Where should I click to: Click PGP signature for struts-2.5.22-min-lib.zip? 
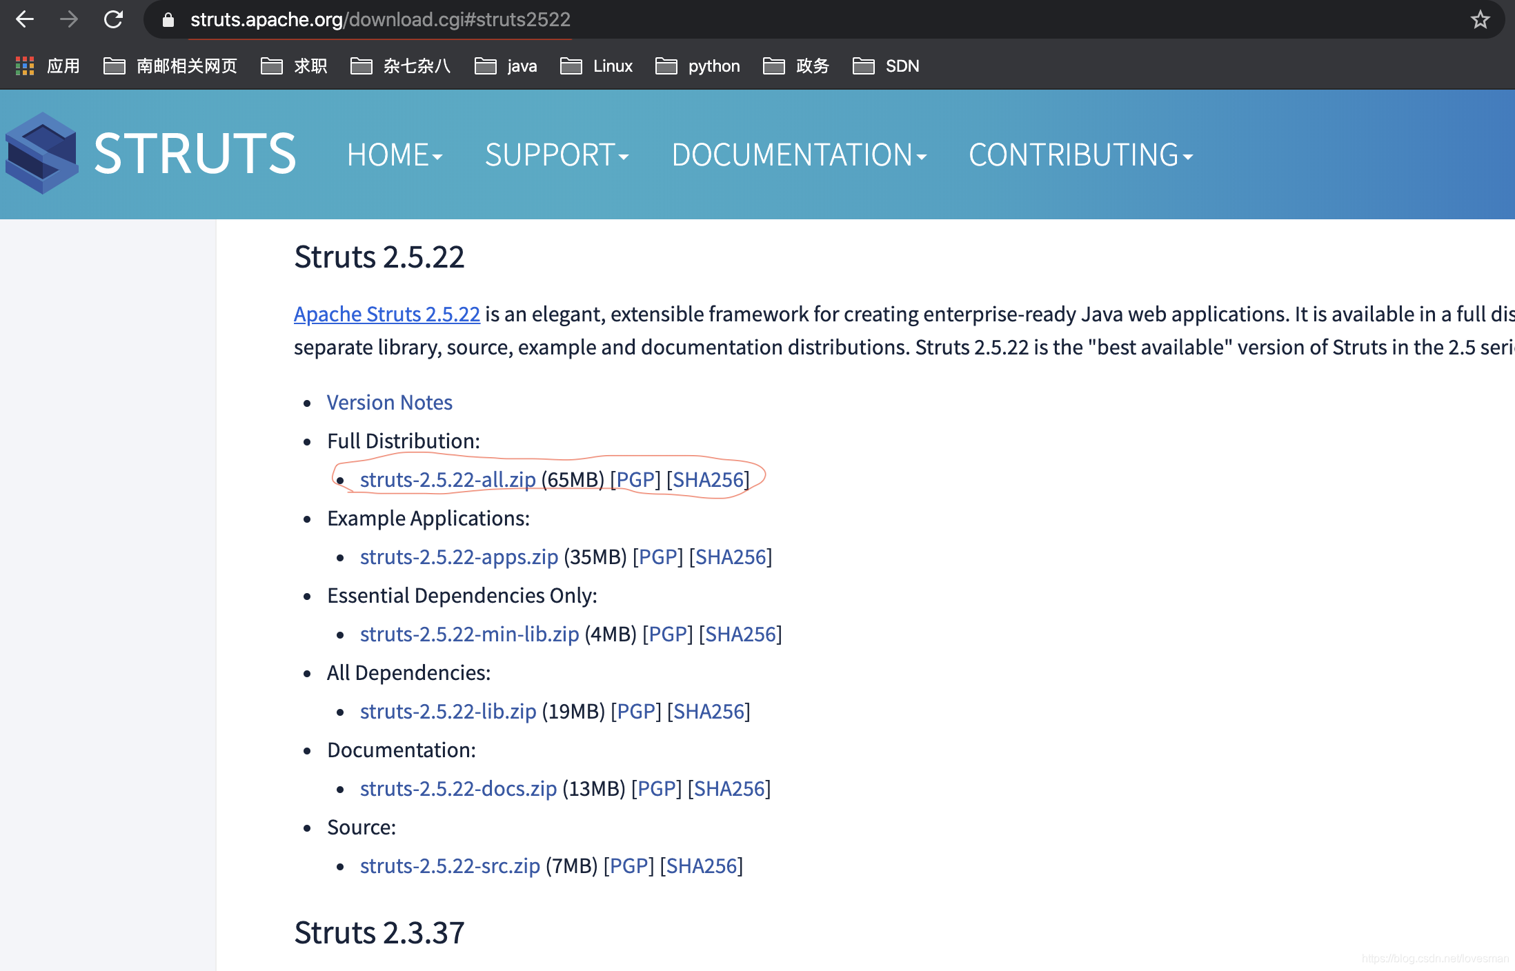tap(667, 634)
